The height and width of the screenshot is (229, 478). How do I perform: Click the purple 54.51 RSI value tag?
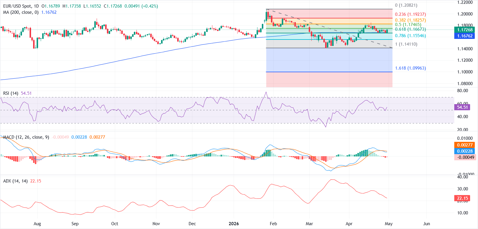pos(462,107)
